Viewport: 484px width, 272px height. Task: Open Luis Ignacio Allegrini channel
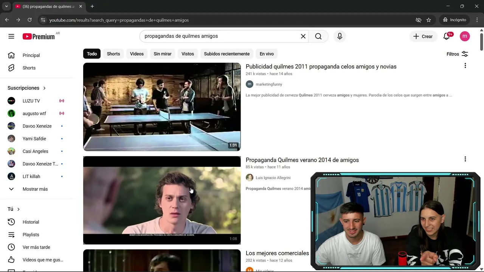point(273,178)
